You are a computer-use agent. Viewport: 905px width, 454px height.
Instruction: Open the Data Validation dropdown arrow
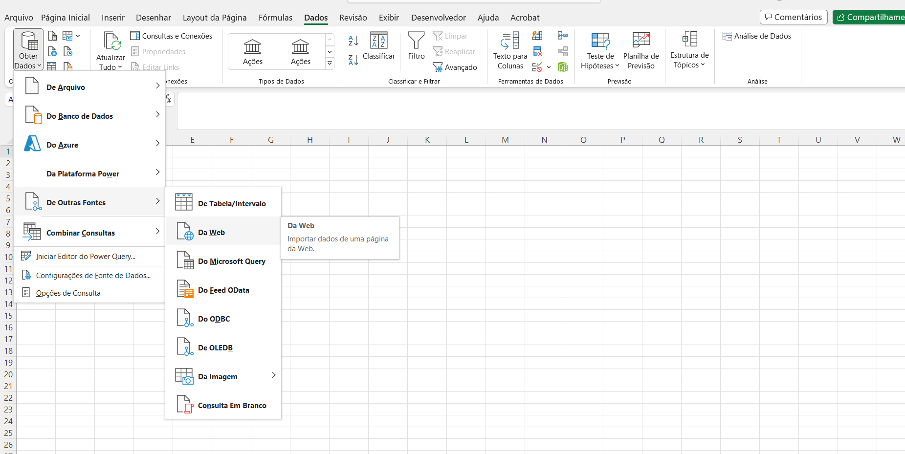549,67
